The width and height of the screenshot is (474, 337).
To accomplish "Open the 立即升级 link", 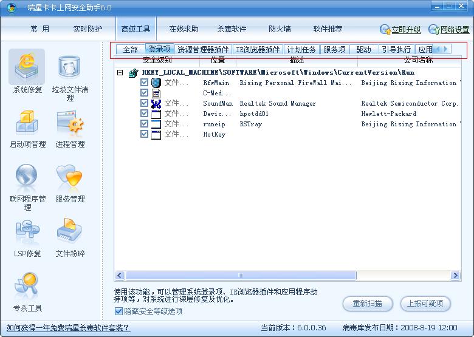I will point(407,30).
